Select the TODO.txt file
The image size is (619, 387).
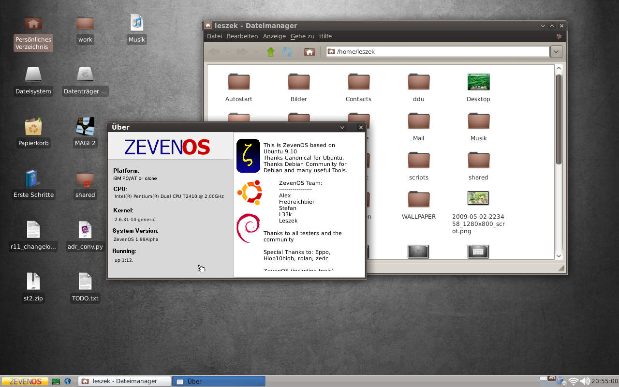coord(85,288)
